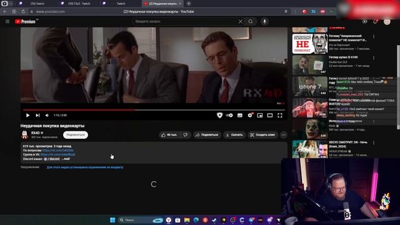Expand description with ...ещё
Screen dimensions: 400x225
click(66, 159)
